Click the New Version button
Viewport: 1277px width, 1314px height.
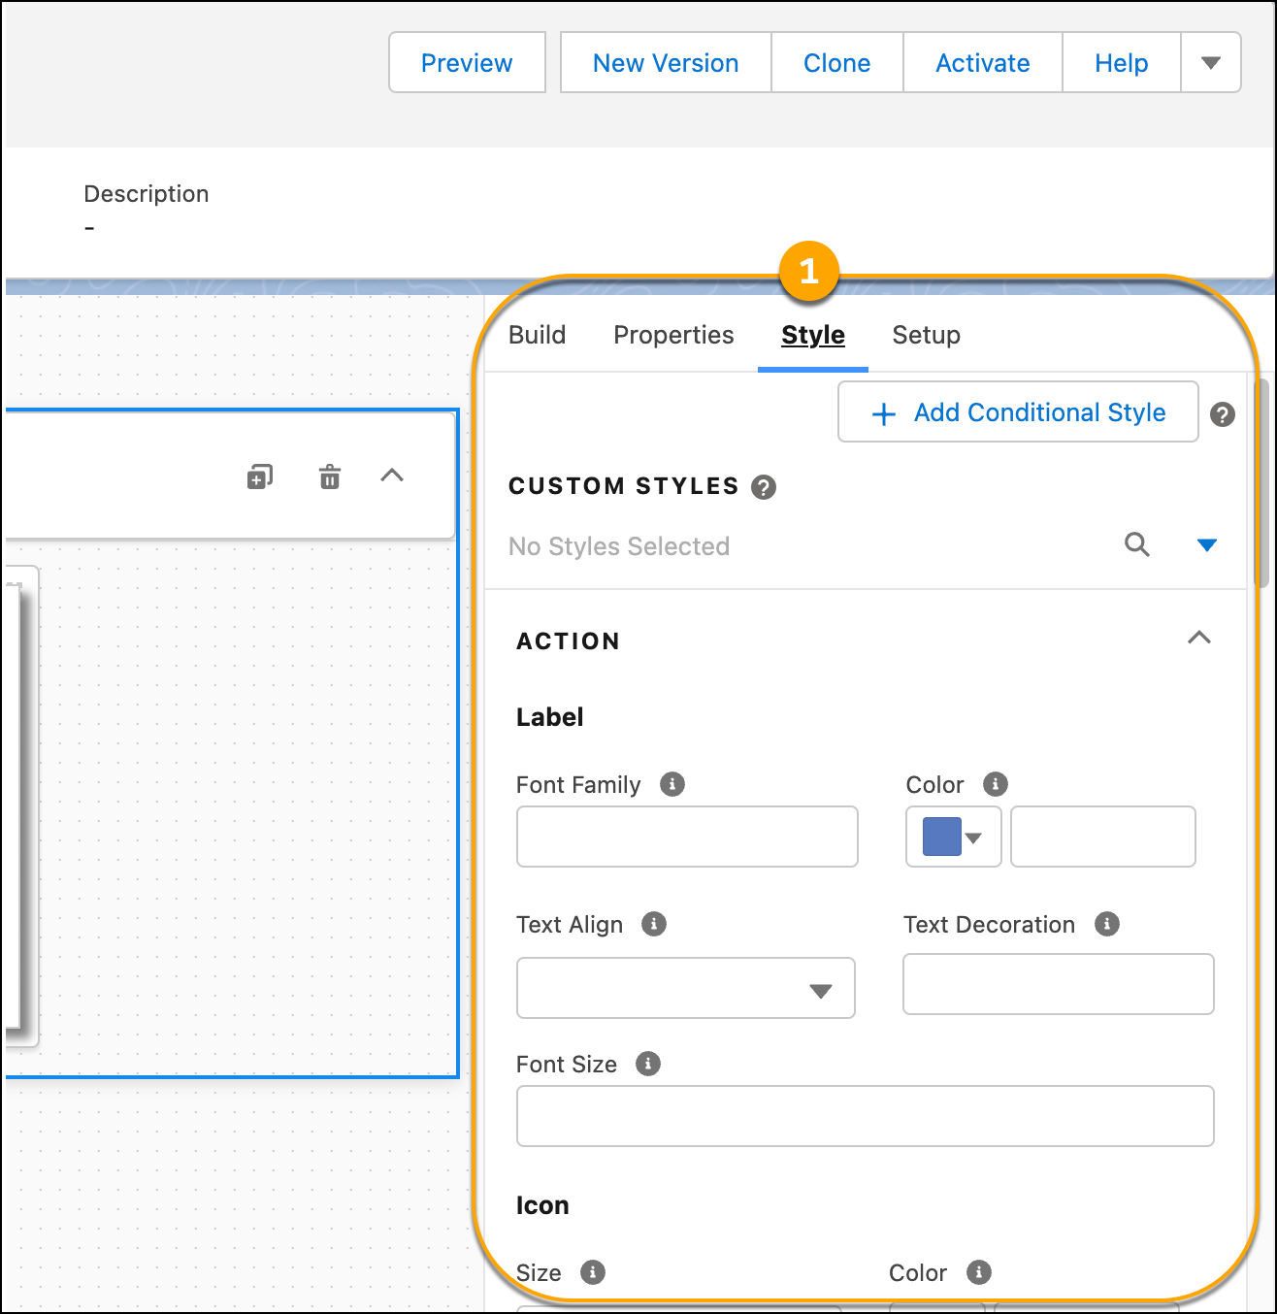point(666,63)
